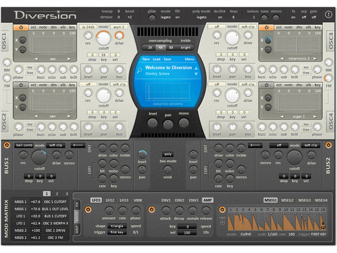Click OSC3 next waveform arrow beside inharmonic 3
This screenshot has height=253, width=337.
pyautogui.click(x=315, y=59)
